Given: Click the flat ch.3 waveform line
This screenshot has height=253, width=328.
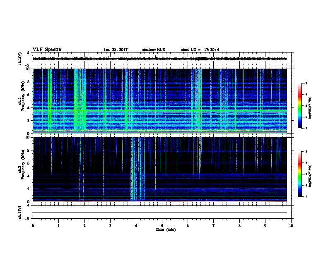Looking at the screenshot, I should click(x=160, y=212).
